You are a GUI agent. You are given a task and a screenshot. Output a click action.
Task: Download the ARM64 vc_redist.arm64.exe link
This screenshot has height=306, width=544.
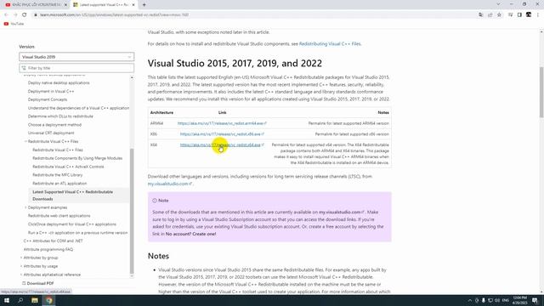pos(222,123)
